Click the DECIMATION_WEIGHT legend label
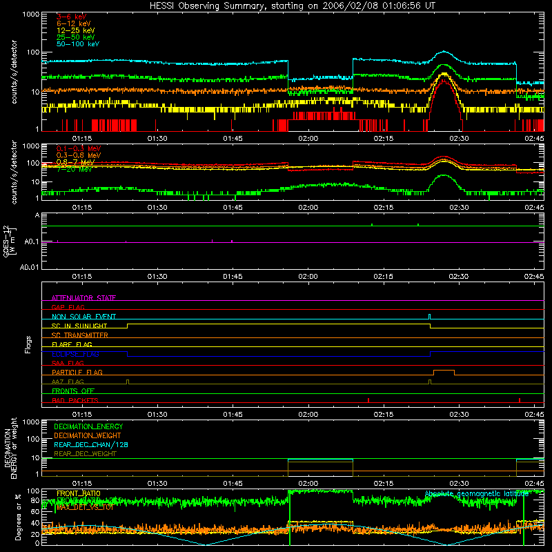 88,435
